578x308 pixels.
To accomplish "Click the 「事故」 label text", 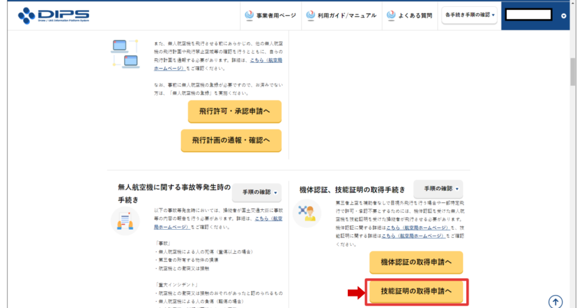I will click(x=163, y=244).
